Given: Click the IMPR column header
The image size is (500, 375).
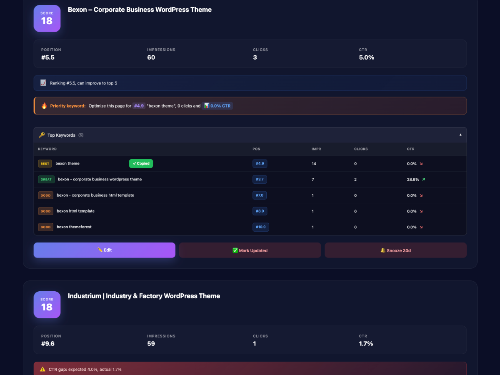Looking at the screenshot, I should click(x=316, y=149).
